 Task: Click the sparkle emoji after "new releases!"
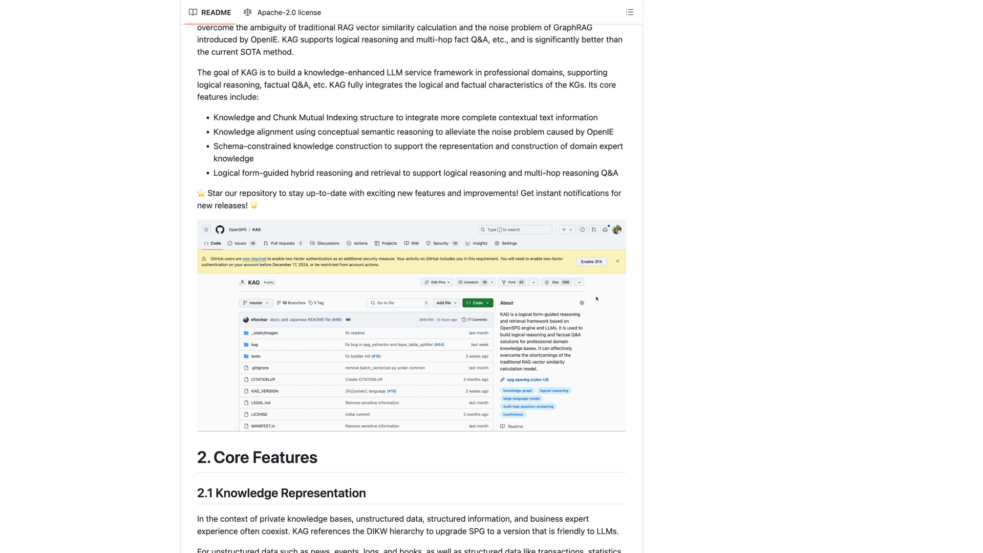point(254,205)
